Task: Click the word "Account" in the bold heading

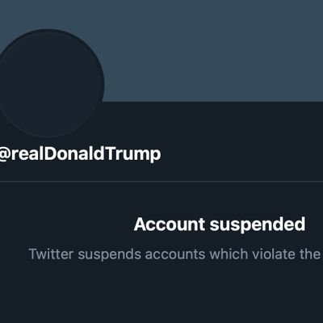Action: (x=170, y=224)
